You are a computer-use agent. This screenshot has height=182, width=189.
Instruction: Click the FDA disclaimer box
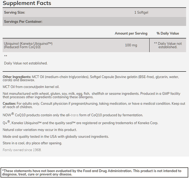[x=94, y=172]
